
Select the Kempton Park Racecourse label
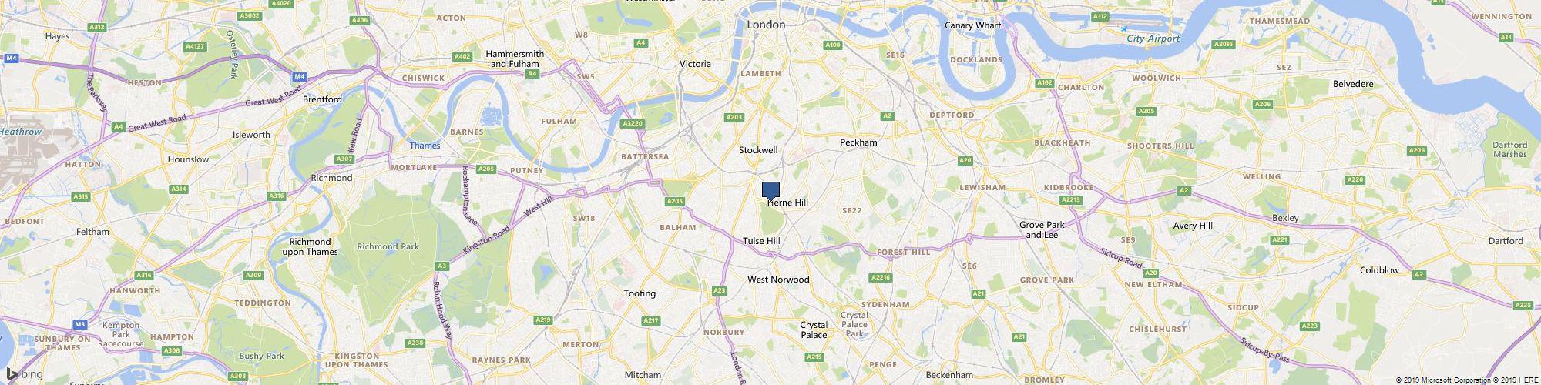coord(120,334)
